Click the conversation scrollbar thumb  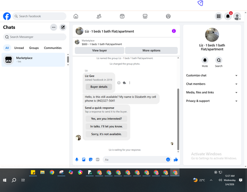pyautogui.click(x=178, y=119)
